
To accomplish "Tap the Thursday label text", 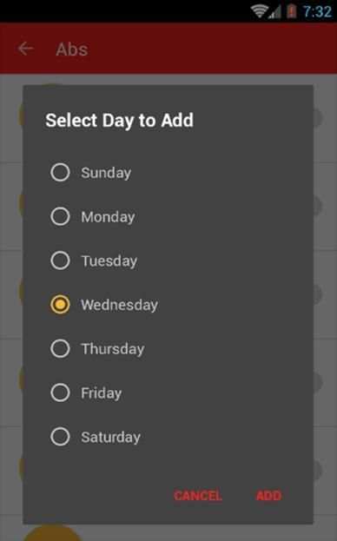I will [113, 349].
